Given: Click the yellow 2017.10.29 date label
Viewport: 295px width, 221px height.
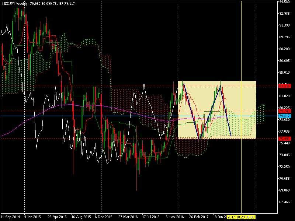Looking at the screenshot, I should pos(241,217).
